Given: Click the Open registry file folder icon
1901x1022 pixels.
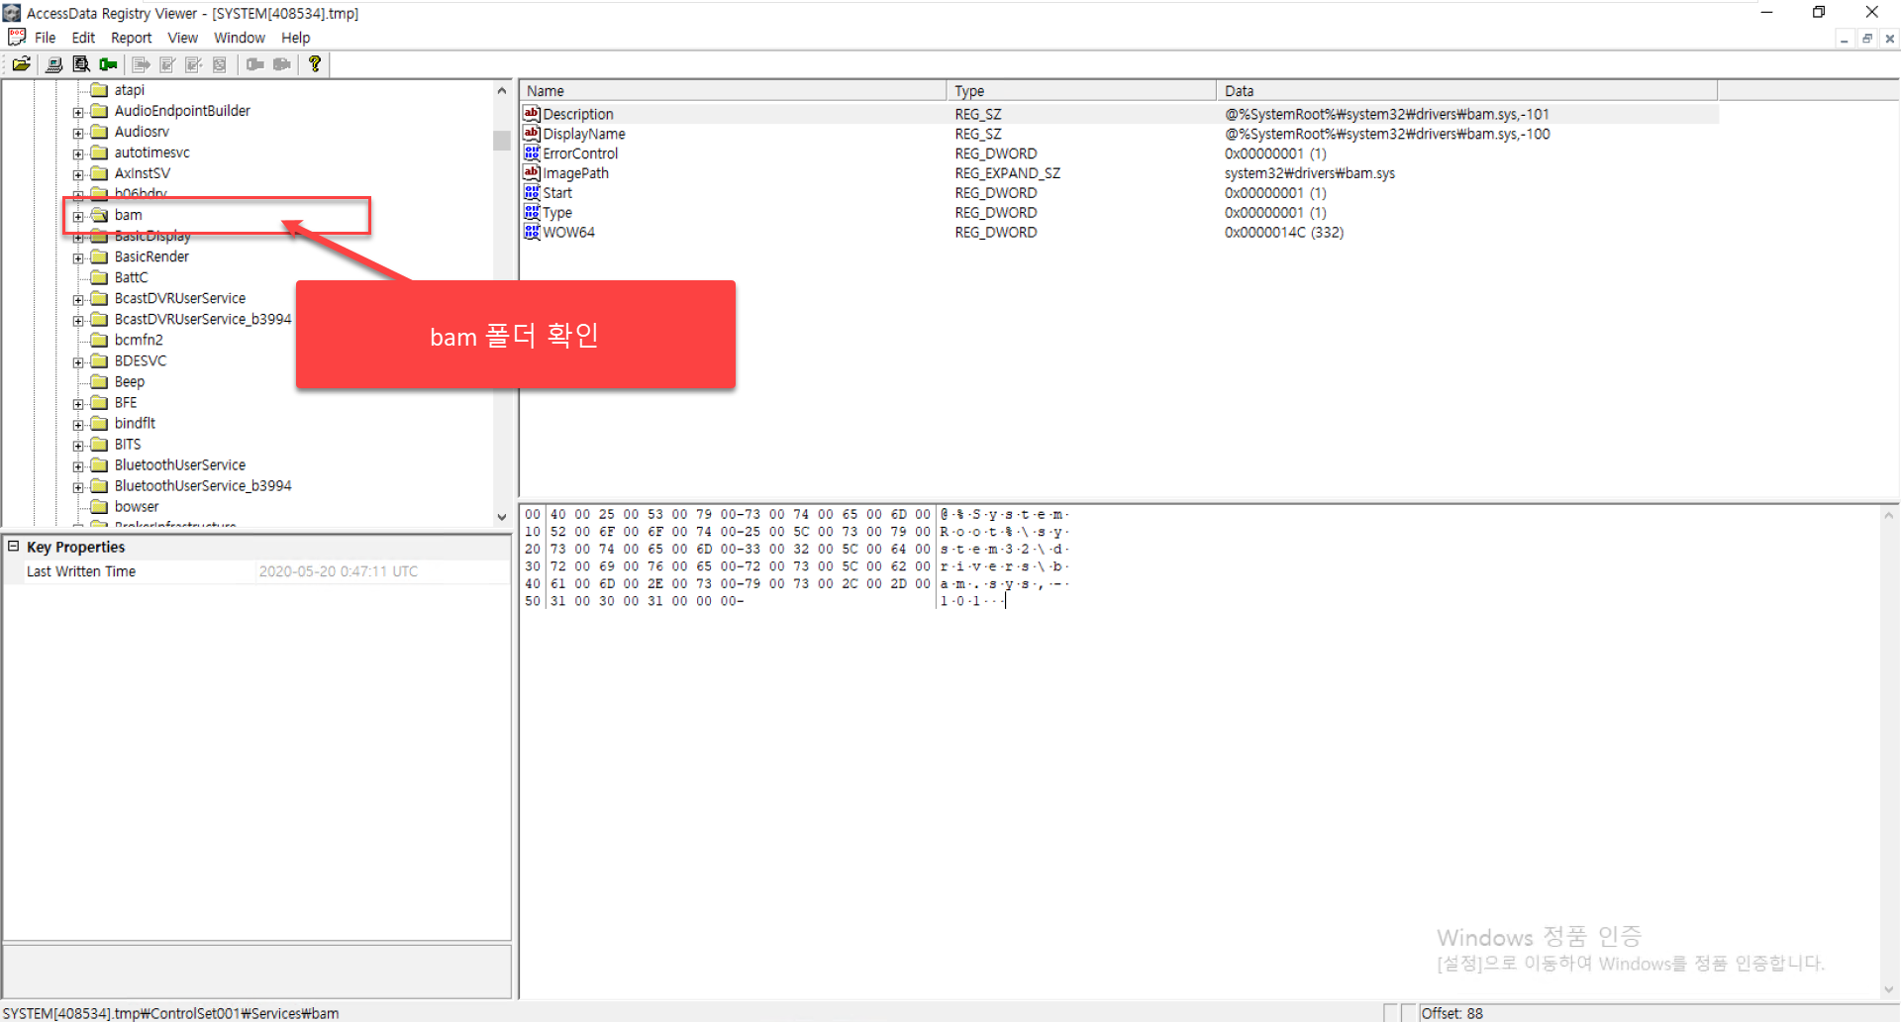Looking at the screenshot, I should click(x=21, y=64).
